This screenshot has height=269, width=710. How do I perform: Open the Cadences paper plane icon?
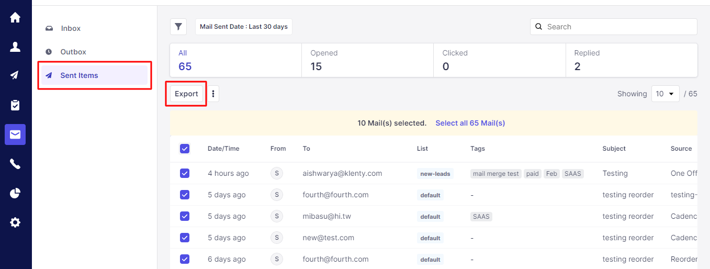tap(15, 75)
